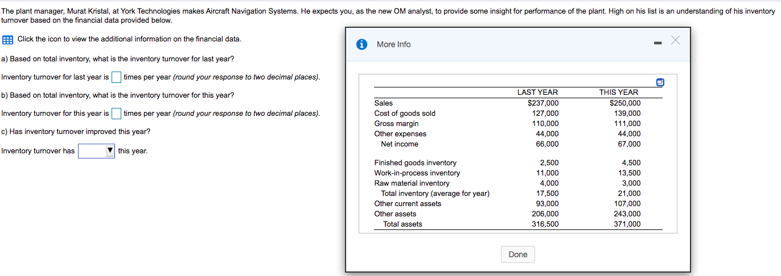Click the last year inventory turnover input box
This screenshot has height=276, width=781.
point(116,77)
